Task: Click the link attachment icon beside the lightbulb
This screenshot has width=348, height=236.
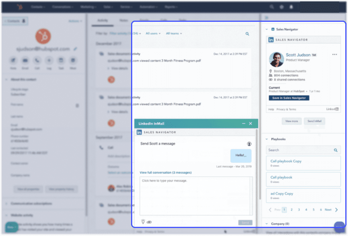Action: pyautogui.click(x=149, y=222)
